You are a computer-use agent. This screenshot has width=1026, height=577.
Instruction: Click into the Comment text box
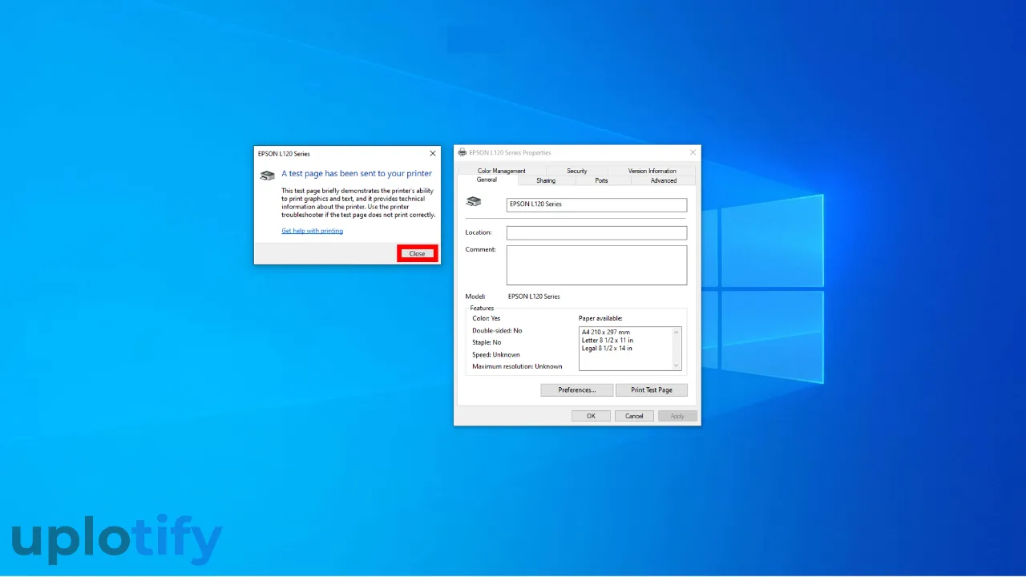click(x=596, y=265)
